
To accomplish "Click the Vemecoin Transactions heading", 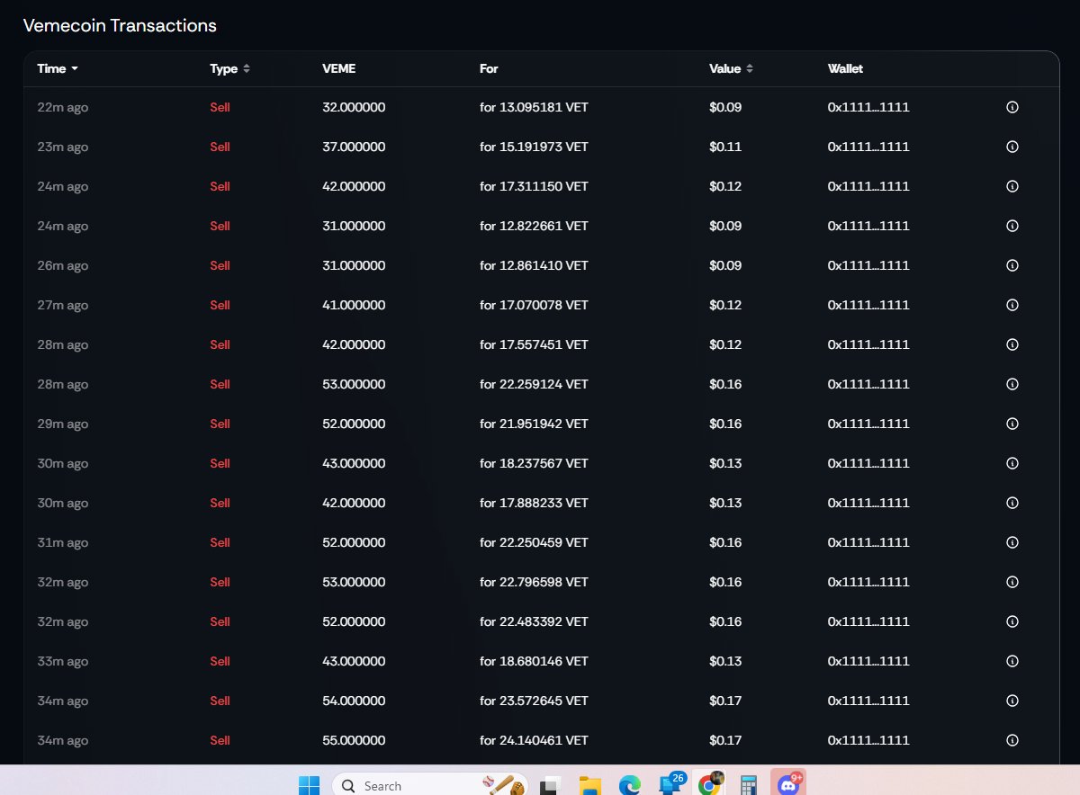I will pyautogui.click(x=120, y=25).
